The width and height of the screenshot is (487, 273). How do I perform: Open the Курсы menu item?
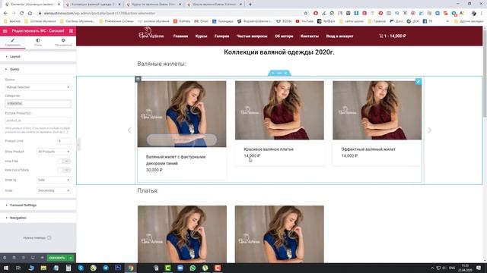[201, 36]
